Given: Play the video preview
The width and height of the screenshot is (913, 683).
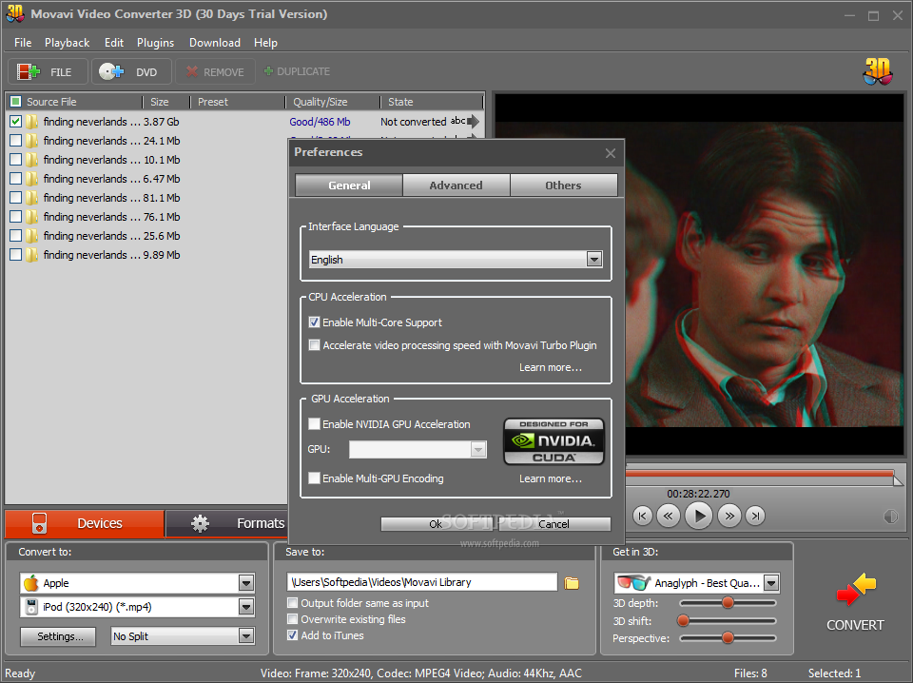Looking at the screenshot, I should point(699,516).
